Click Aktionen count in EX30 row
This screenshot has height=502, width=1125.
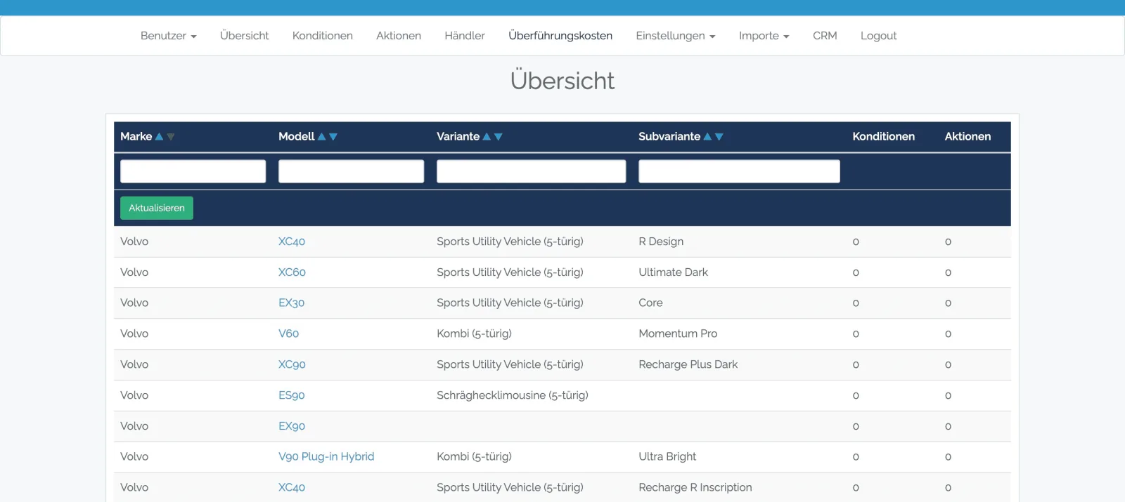click(x=948, y=303)
